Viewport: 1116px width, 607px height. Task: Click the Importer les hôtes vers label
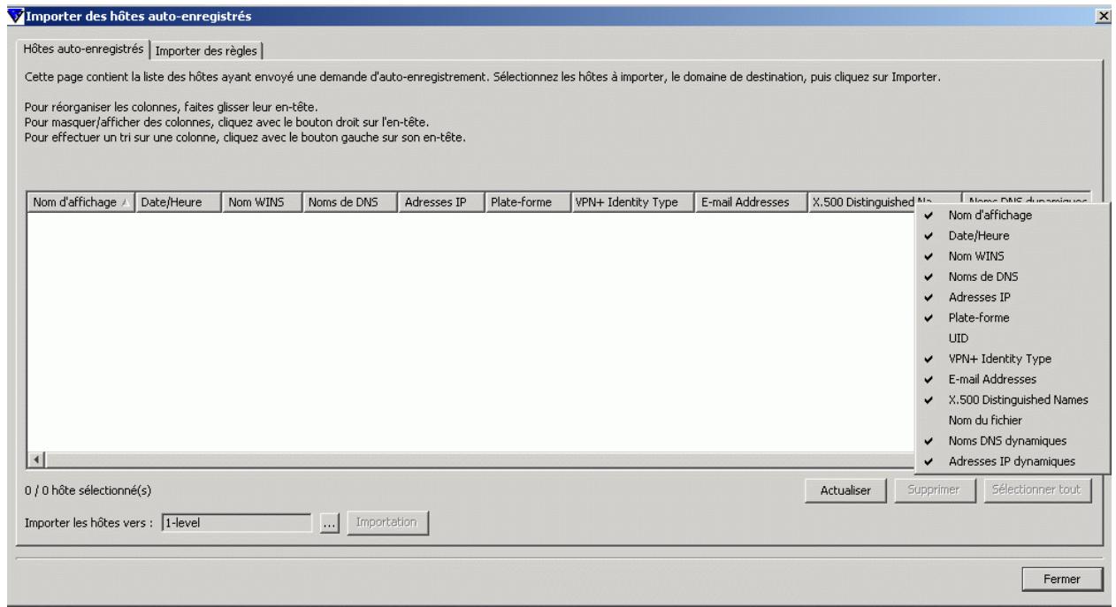coord(91,522)
